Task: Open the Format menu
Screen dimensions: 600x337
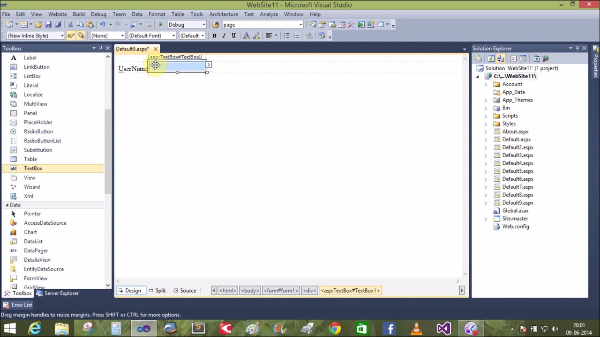Action: 157,14
